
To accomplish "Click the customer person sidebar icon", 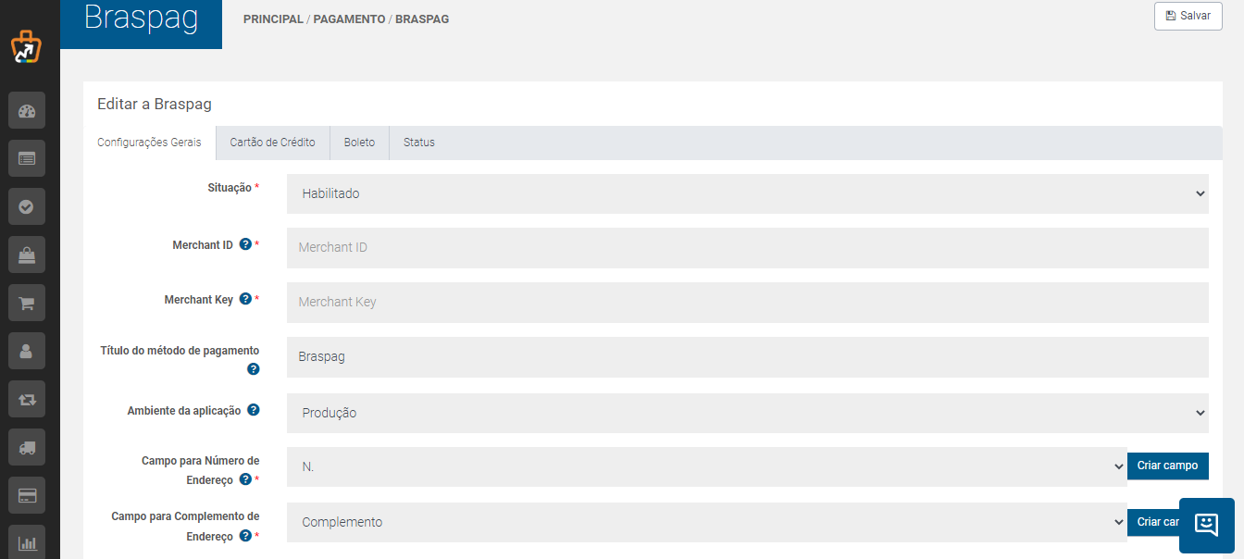I will [27, 351].
